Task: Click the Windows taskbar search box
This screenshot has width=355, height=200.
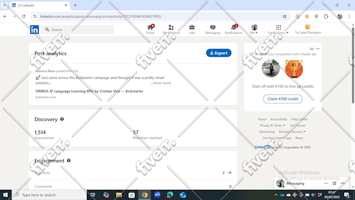Action: (x=50, y=195)
